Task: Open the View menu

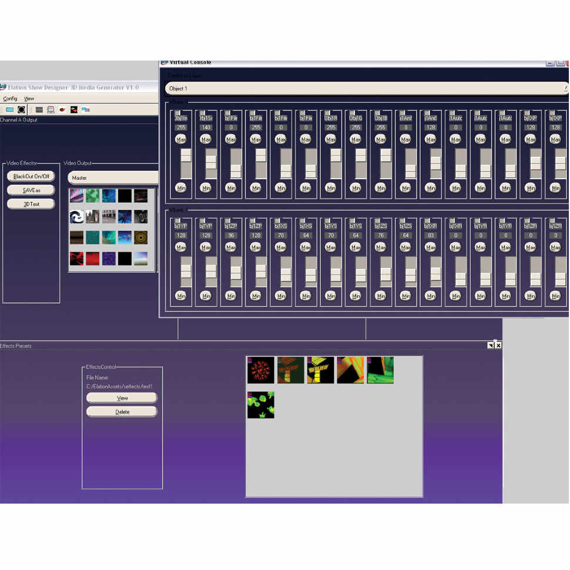Action: (x=29, y=98)
